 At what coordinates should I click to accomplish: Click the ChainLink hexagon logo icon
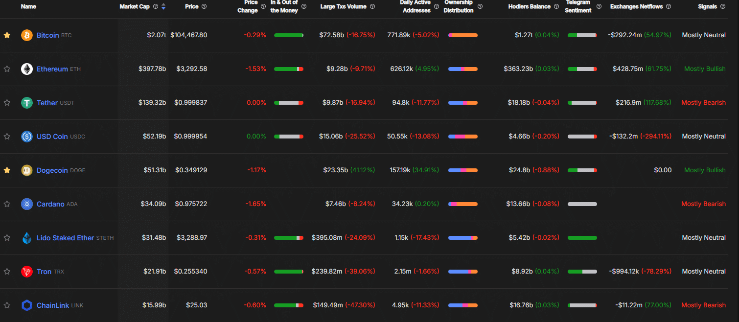coord(27,305)
